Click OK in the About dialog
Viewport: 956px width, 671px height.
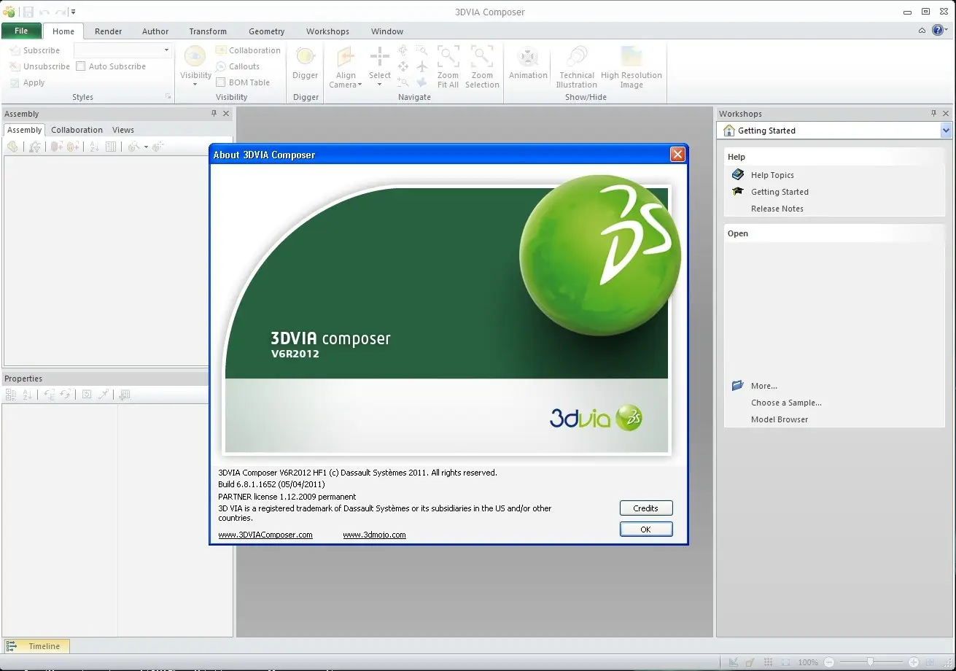pyautogui.click(x=645, y=530)
